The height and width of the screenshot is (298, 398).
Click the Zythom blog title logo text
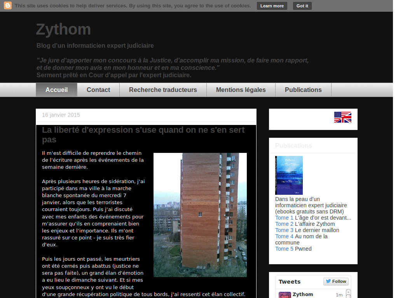coord(63,29)
